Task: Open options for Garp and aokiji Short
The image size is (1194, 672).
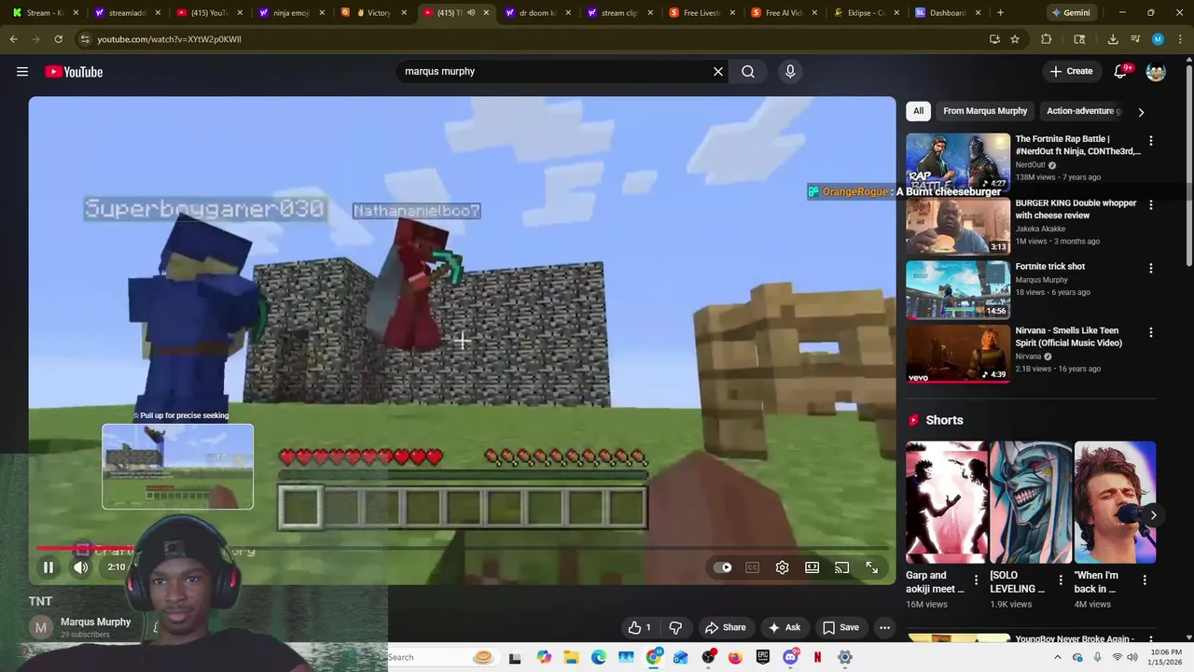Action: [977, 581]
